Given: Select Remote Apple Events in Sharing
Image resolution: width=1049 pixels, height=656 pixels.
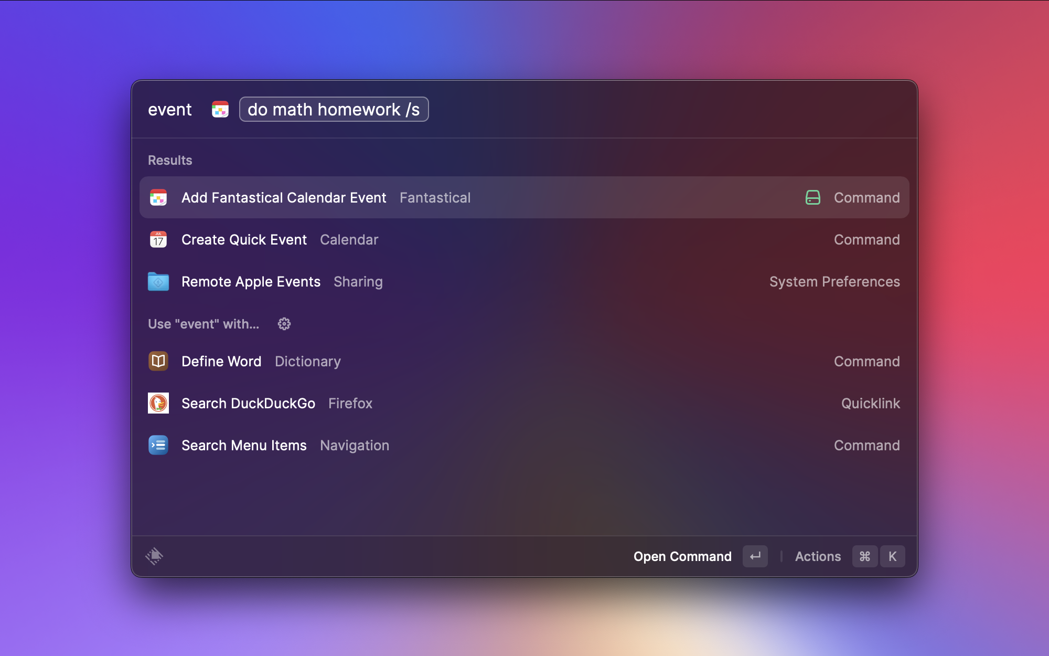Looking at the screenshot, I should [x=524, y=281].
